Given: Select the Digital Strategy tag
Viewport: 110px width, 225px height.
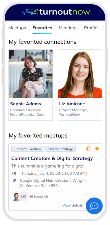Looking at the screenshot, I should pos(60,149).
